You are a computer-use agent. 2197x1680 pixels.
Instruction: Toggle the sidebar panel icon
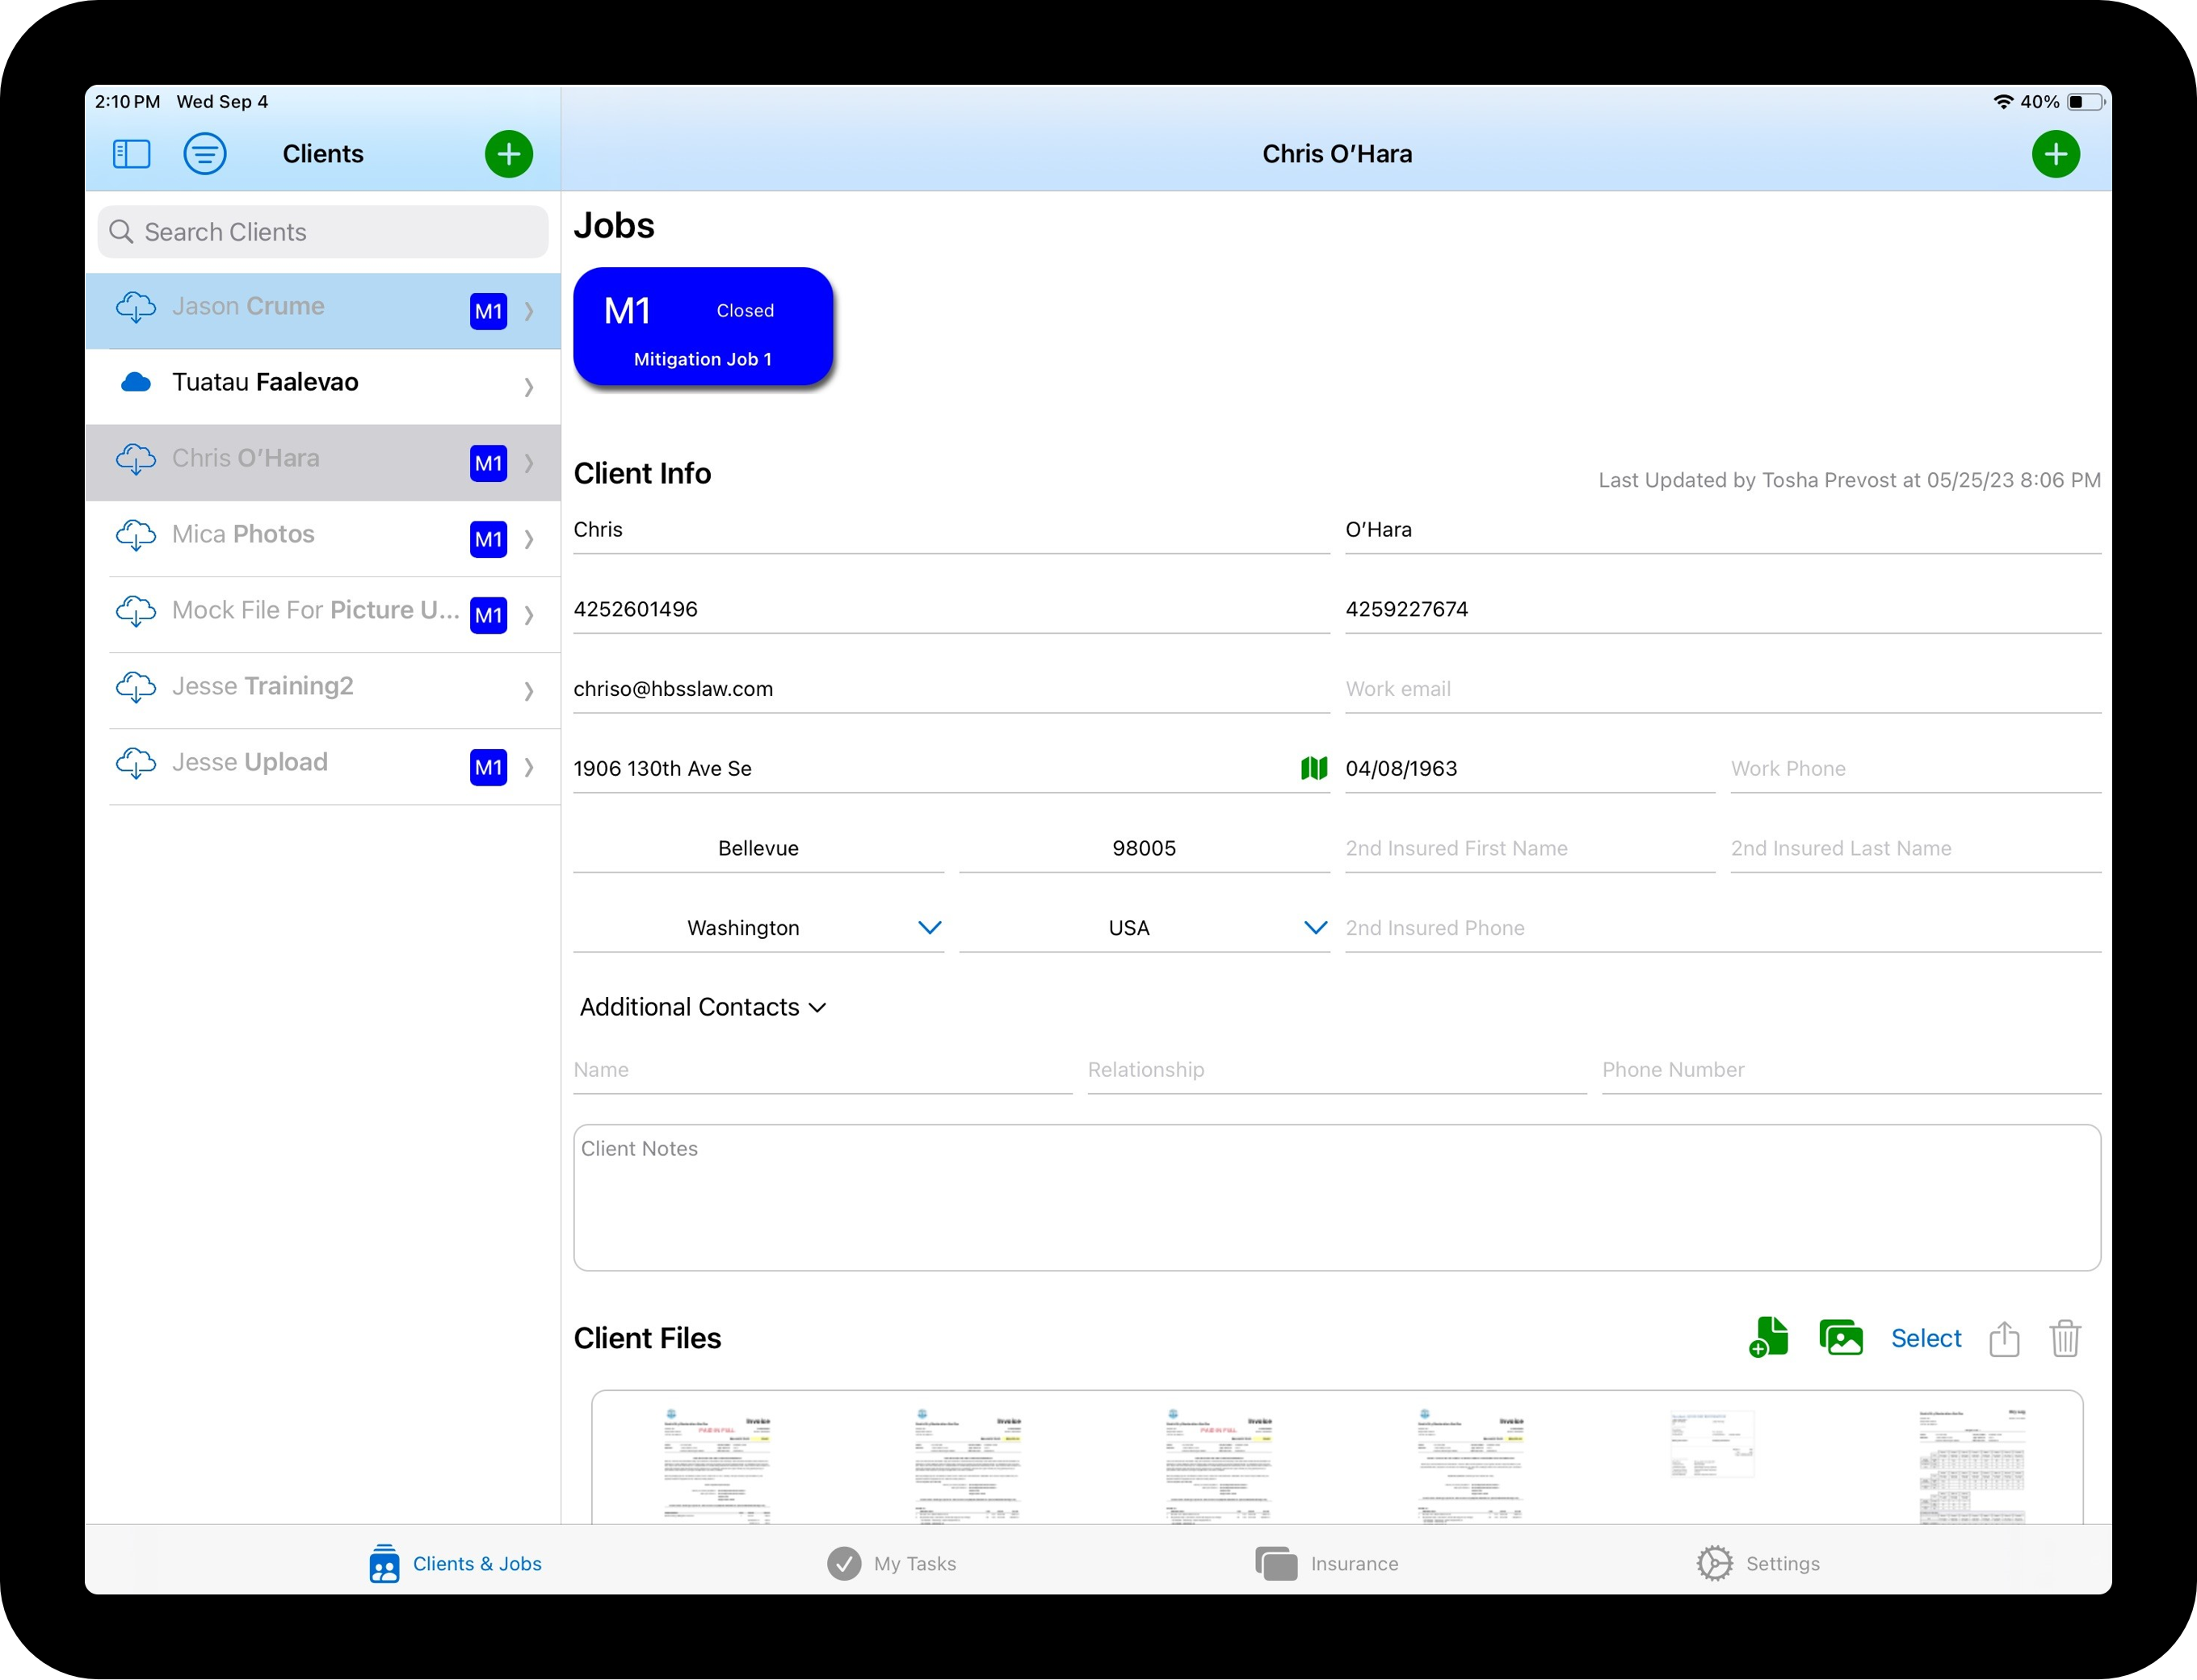(x=131, y=154)
